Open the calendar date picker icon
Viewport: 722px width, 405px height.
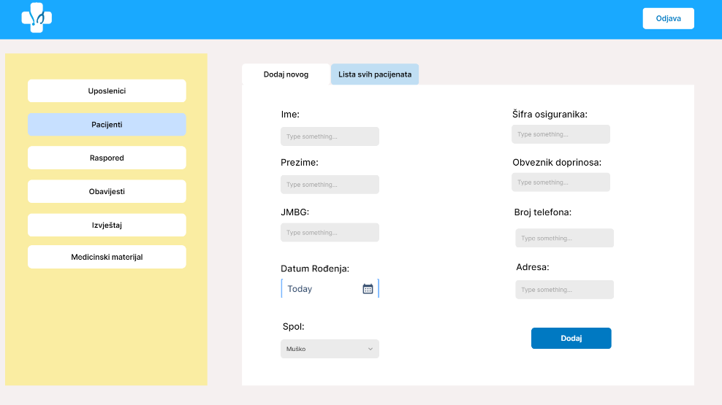368,289
